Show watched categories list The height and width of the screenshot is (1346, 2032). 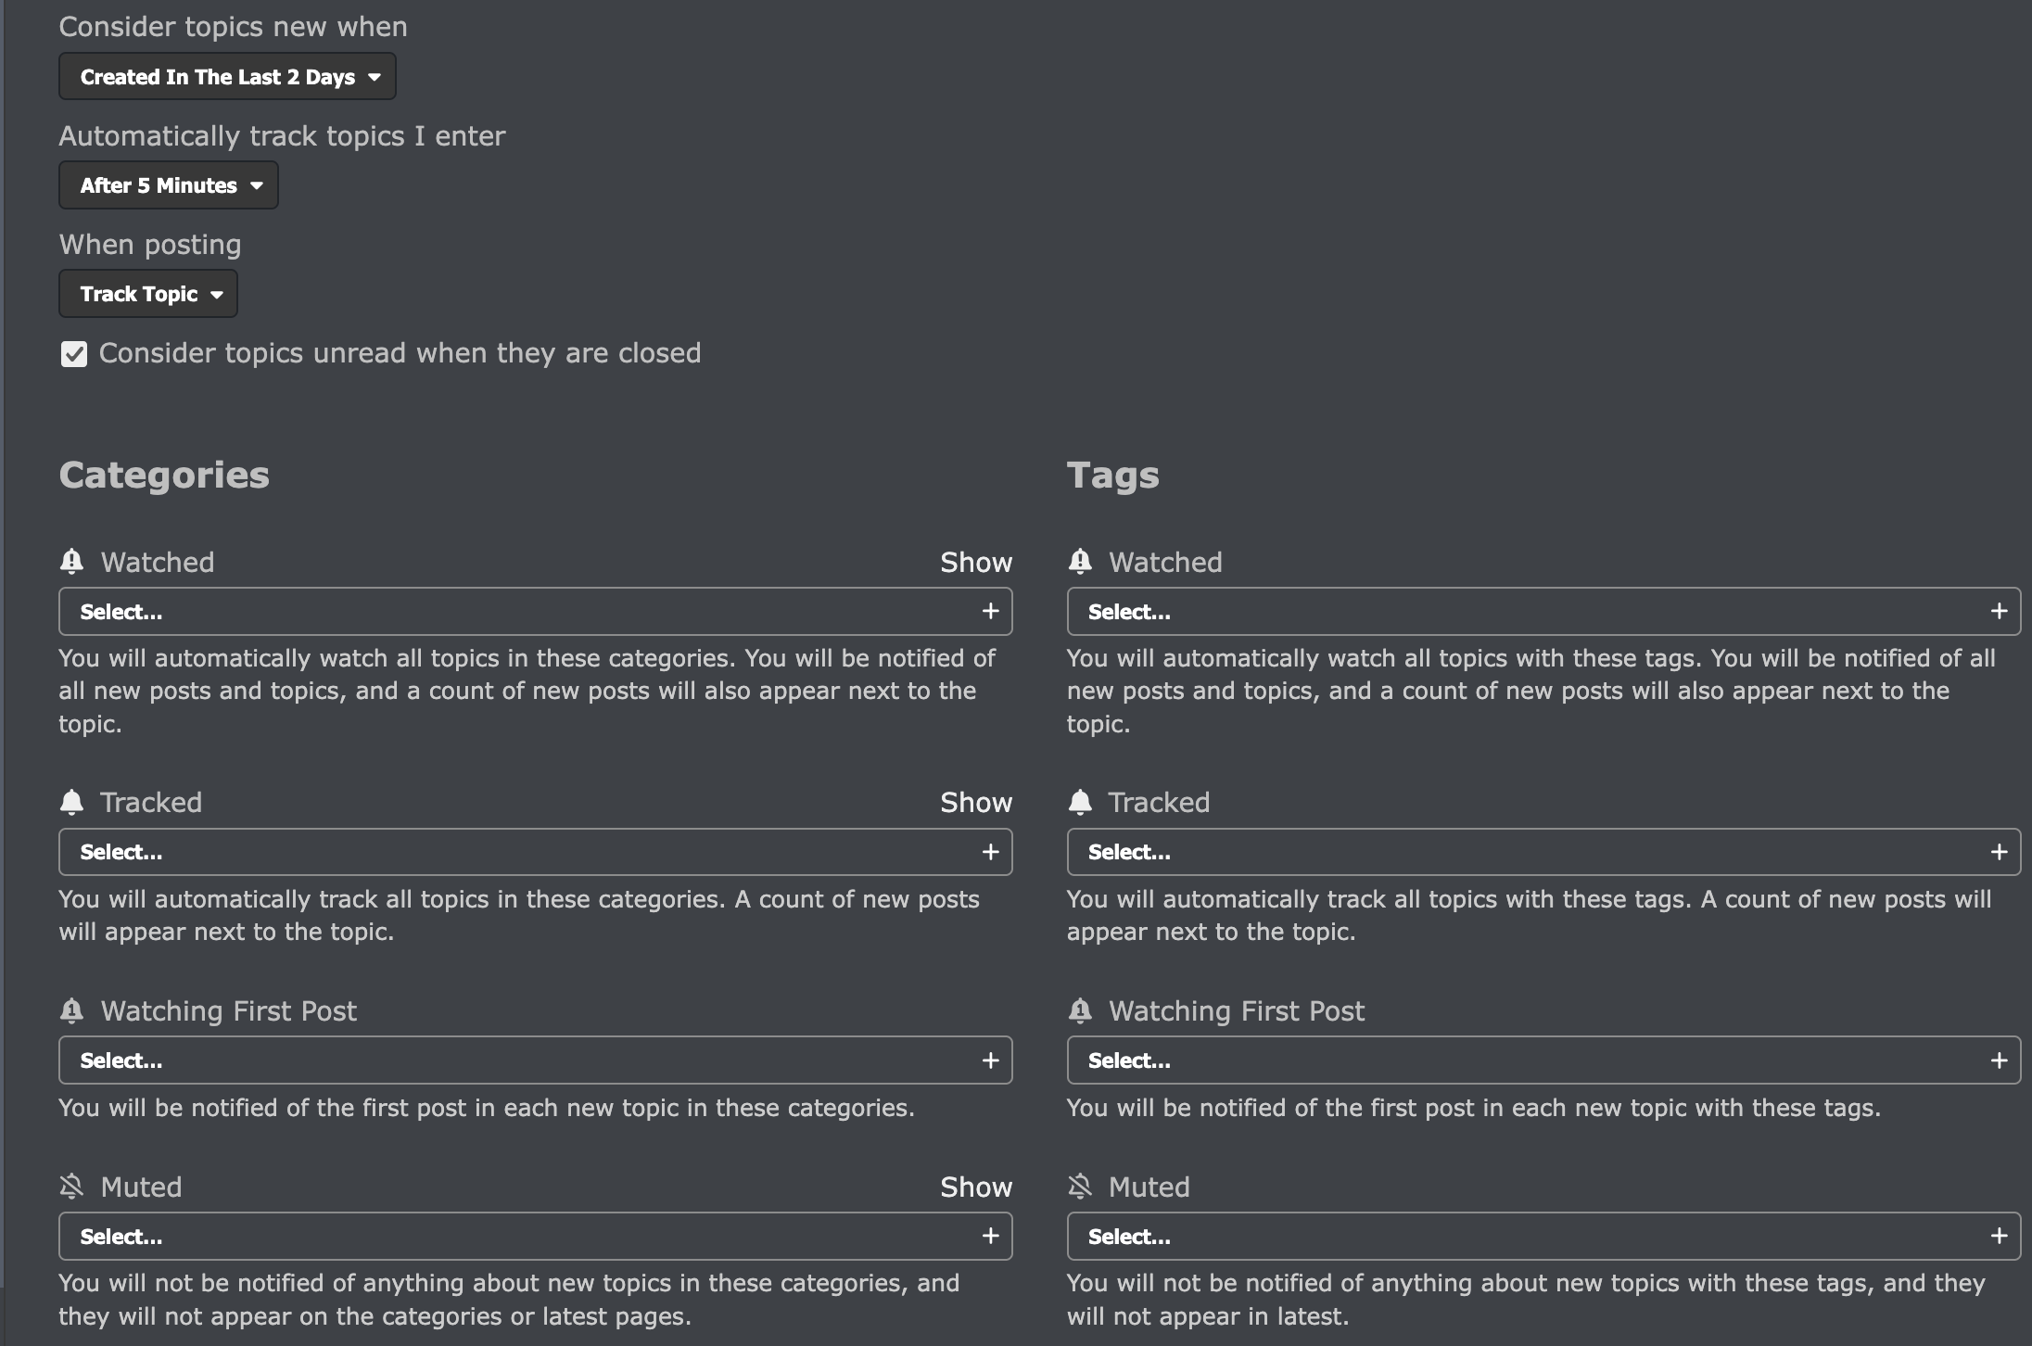click(x=975, y=563)
